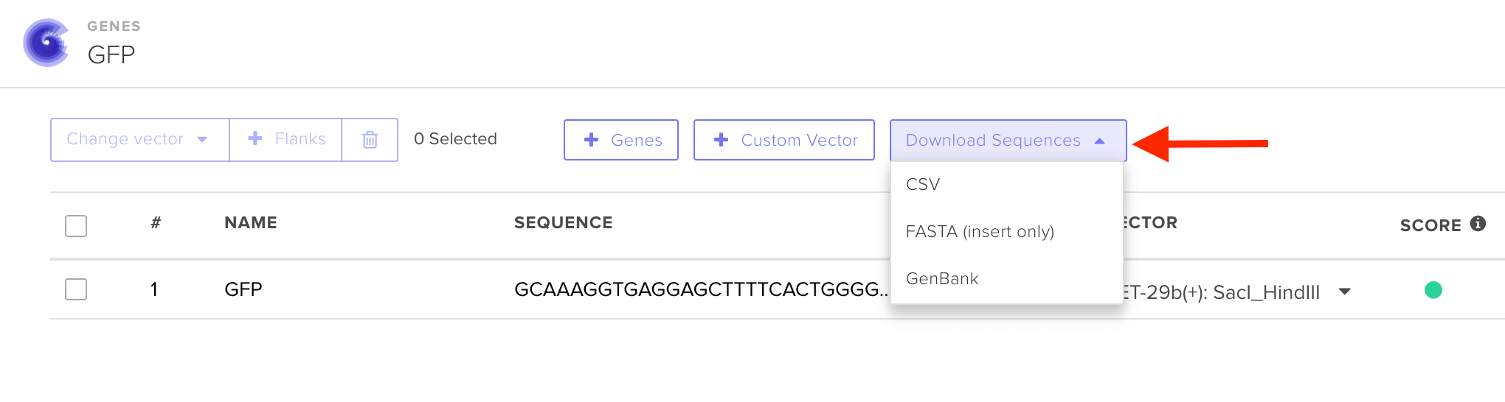Click plus icon on Custom Vector button
Screen dimensions: 1505x402
point(721,140)
